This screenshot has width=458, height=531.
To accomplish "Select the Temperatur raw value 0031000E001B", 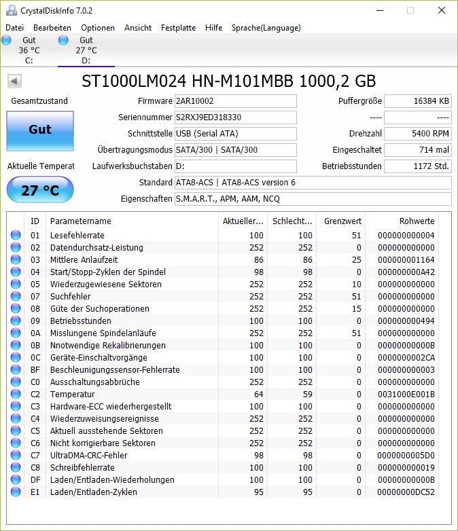I will point(406,395).
